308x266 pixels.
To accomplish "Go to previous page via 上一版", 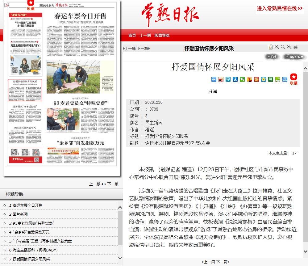I will (x=95, y=184).
